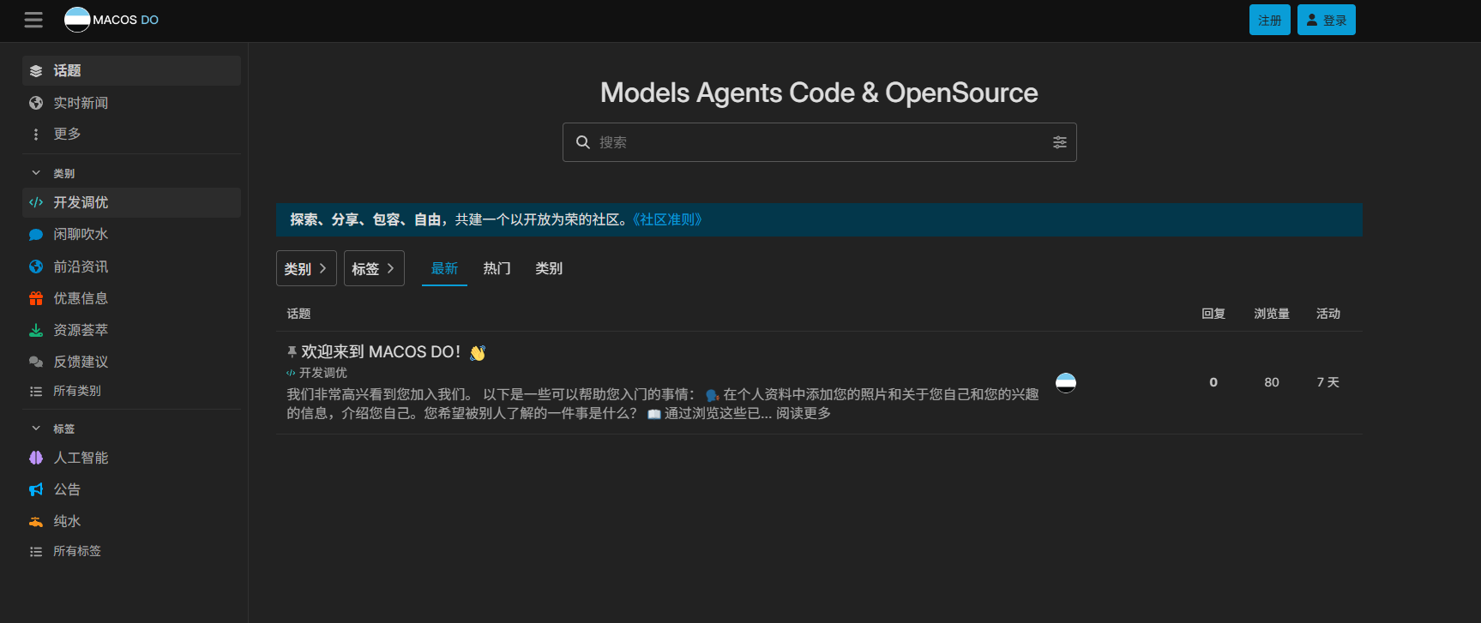1481x623 pixels.
Task: Click the 闲聊吹水 chat bubble icon
Action: click(x=36, y=235)
